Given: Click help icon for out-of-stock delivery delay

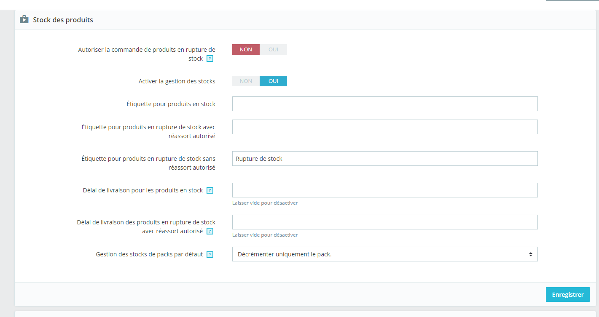Looking at the screenshot, I should tap(210, 231).
